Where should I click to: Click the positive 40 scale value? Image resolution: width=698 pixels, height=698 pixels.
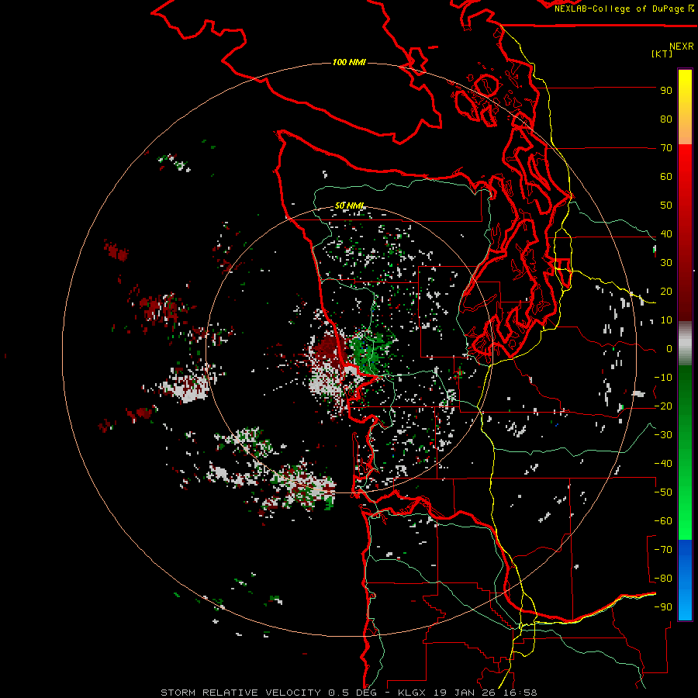coord(666,234)
